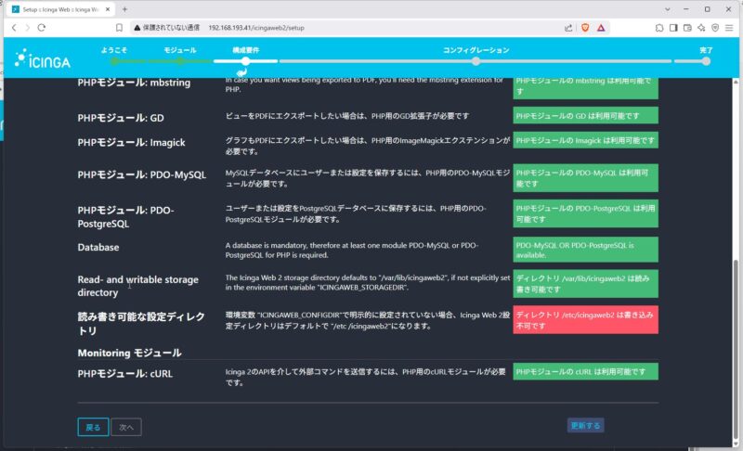Maximize the browser window
Screen dimensions: 743x451
[x=707, y=9]
